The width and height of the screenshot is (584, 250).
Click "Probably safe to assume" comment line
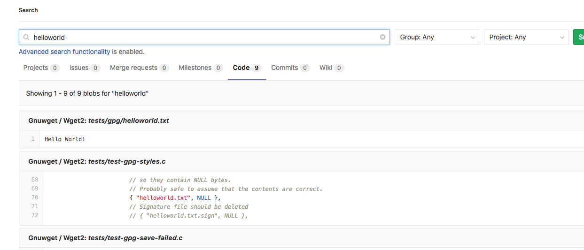pos(226,189)
